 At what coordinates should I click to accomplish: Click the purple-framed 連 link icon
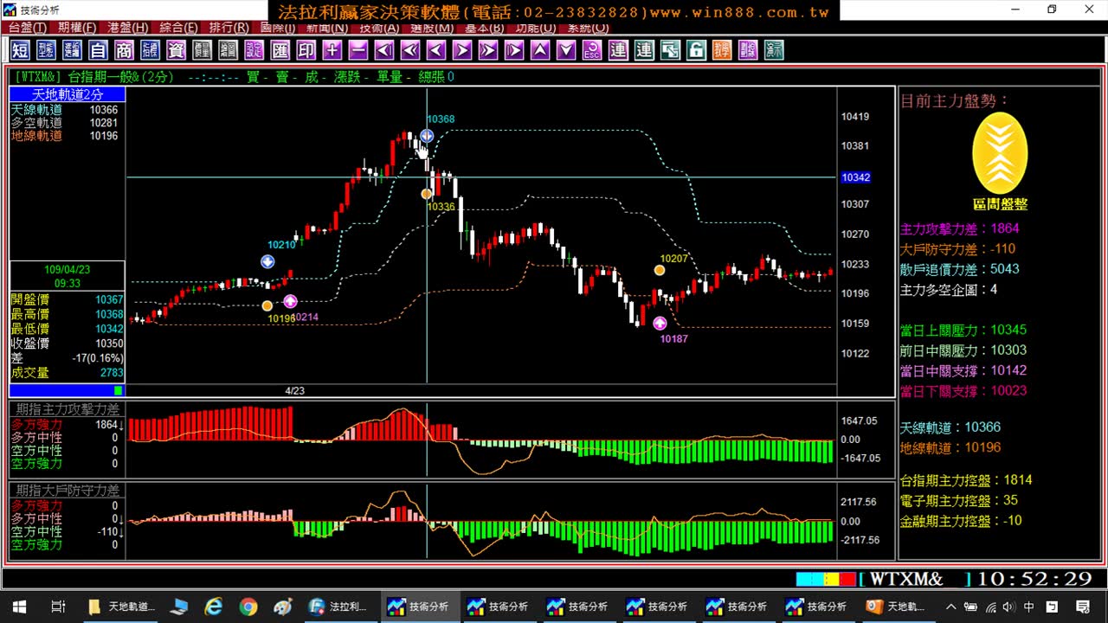[x=617, y=50]
